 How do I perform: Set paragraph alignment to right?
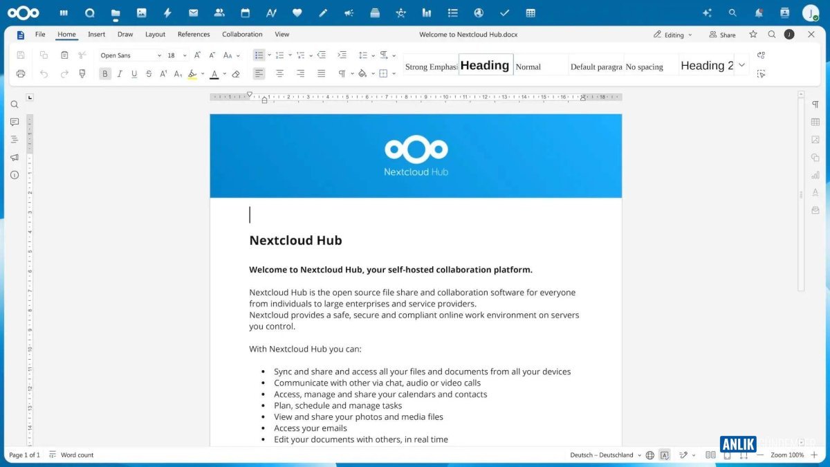[x=301, y=73]
